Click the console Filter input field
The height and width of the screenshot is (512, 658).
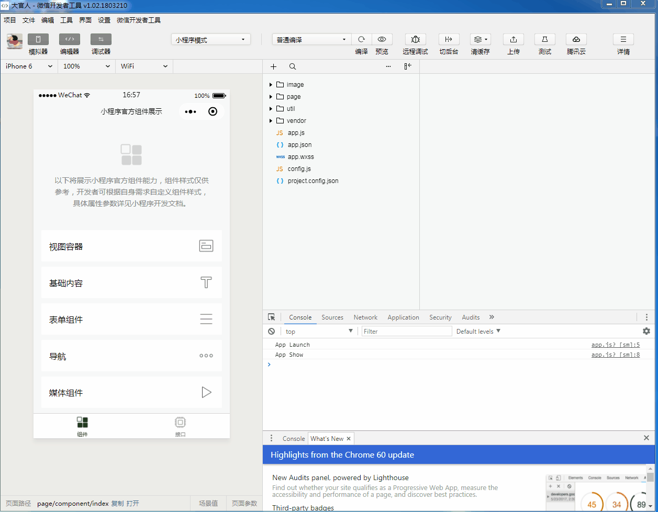(x=407, y=331)
